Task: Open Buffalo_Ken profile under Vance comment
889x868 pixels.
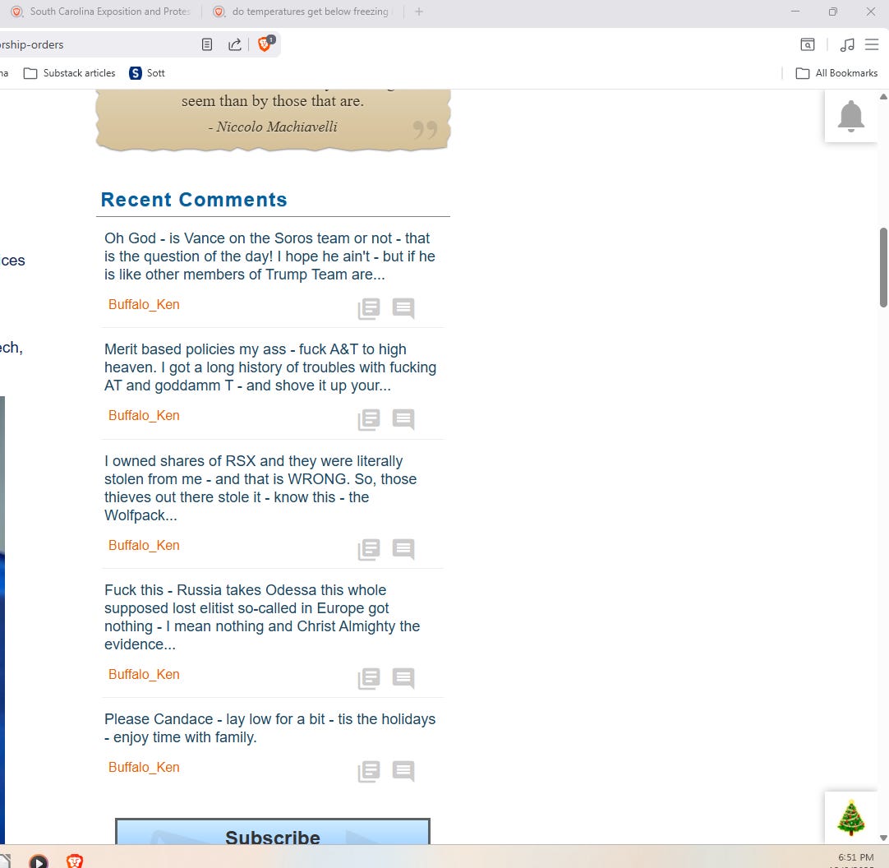Action: tap(144, 305)
